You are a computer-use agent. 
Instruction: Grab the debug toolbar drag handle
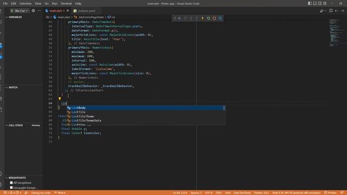coord(175,18)
